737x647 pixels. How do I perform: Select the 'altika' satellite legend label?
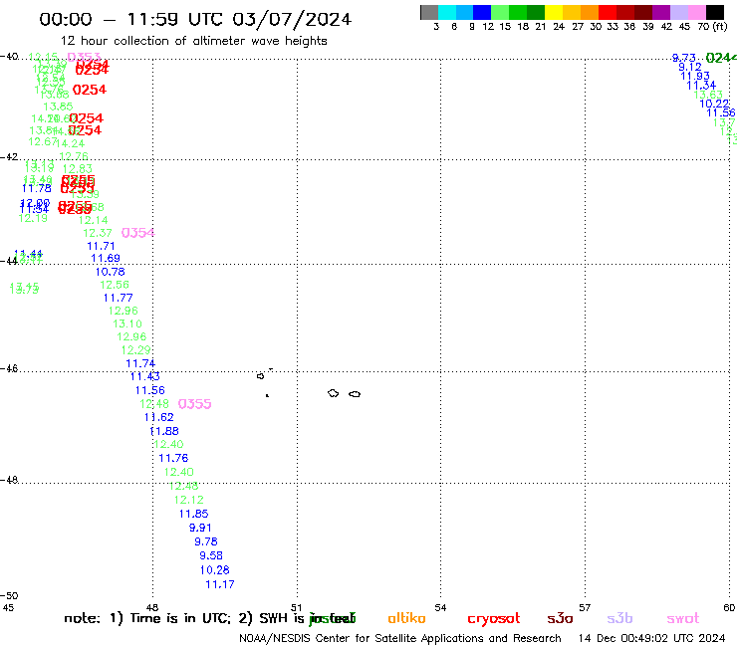coord(406,618)
